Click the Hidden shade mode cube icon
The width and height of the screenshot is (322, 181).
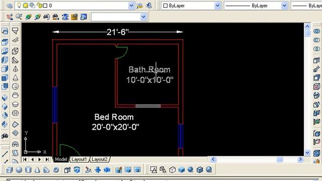click(x=172, y=170)
